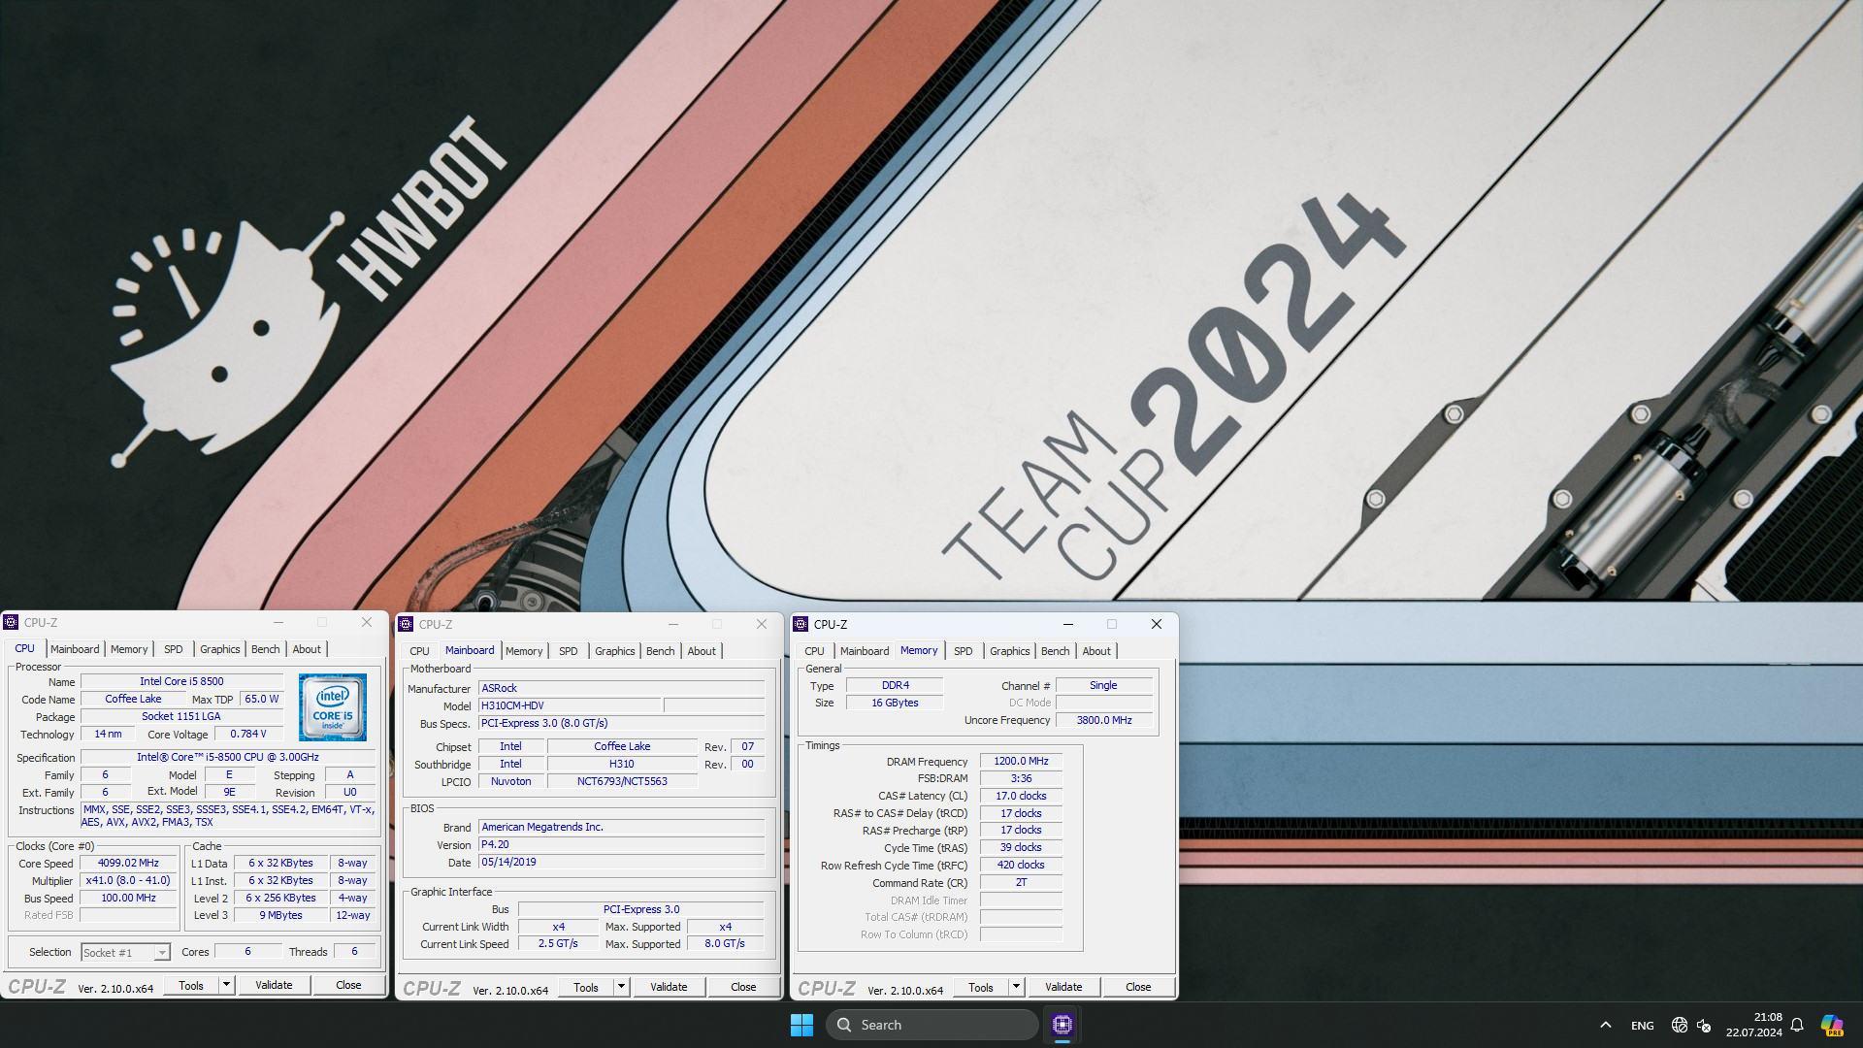The height and width of the screenshot is (1048, 1863).
Task: Click the Channel # value Single
Action: tap(1103, 685)
